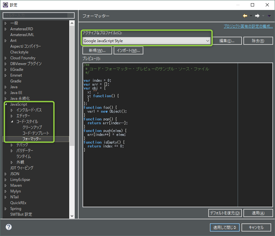Select Gradle in the tree

[16, 81]
